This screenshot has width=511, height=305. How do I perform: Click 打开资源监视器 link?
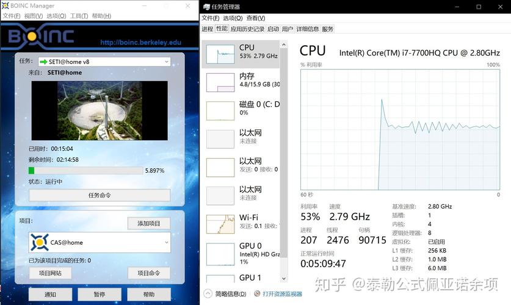[x=282, y=294]
